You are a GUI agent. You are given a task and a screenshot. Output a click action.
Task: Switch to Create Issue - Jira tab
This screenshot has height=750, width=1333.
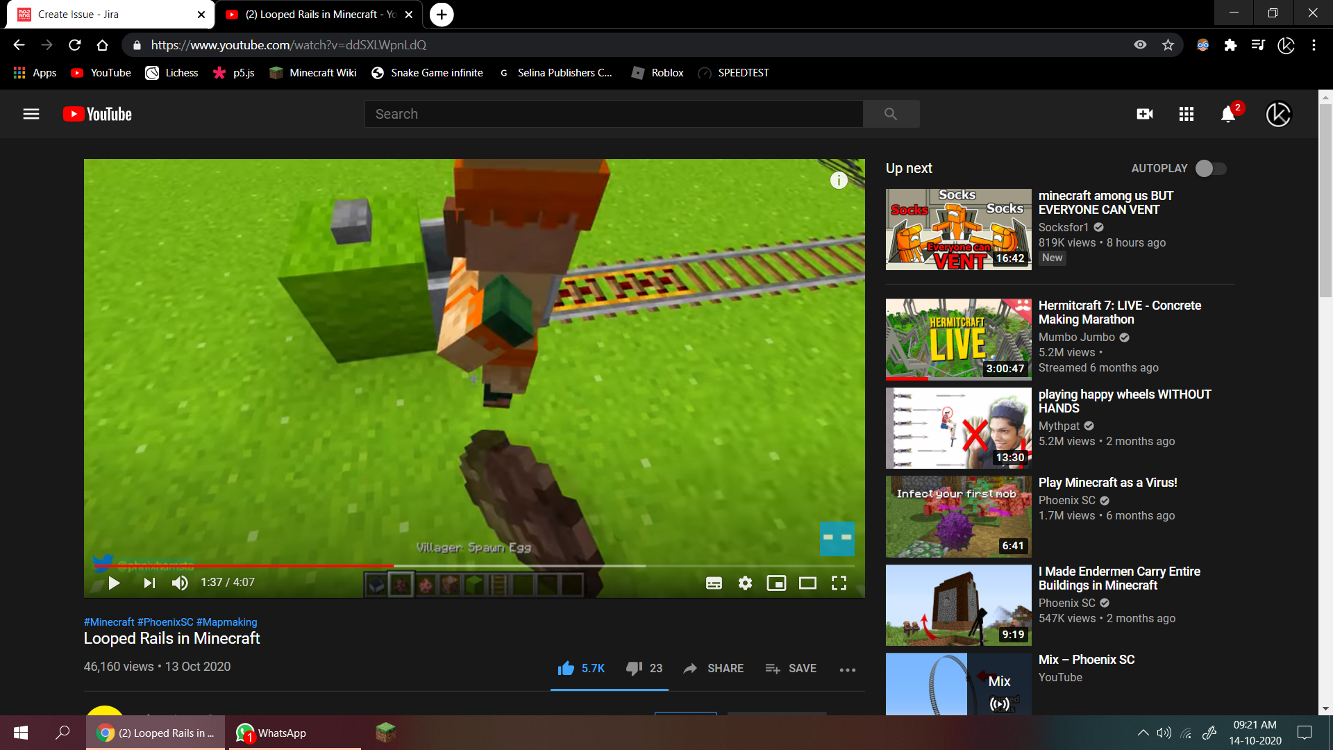pyautogui.click(x=78, y=15)
